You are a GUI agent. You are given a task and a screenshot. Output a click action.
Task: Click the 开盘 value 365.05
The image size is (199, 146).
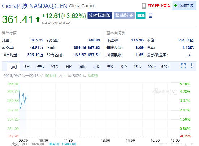coord(37,40)
